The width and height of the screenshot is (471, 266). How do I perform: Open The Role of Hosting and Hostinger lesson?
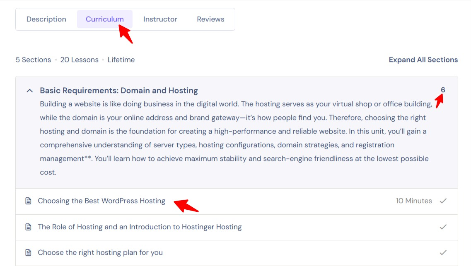(x=140, y=227)
